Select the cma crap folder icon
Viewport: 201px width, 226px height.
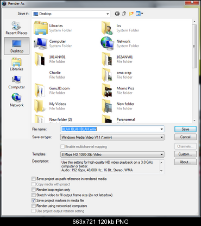[x=108, y=75]
